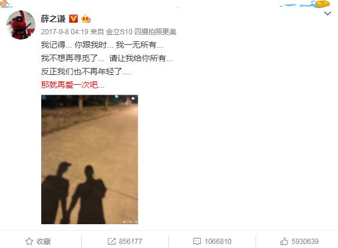Open comments via the speech bubble icon
The width and height of the screenshot is (338, 248).
pos(197,241)
